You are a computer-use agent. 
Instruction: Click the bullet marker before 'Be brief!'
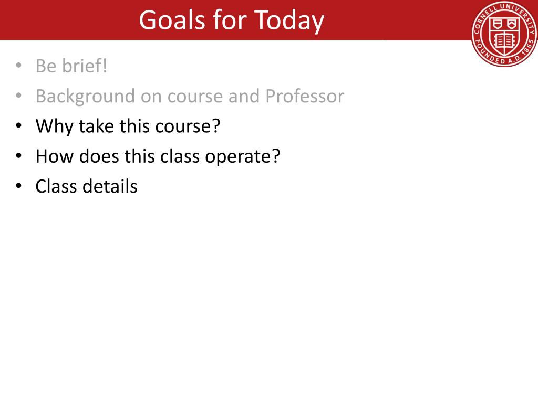[x=18, y=65]
